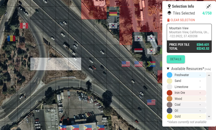The height and width of the screenshot is (130, 216).
Task: Click the Wood color circle
Action: pyautogui.click(x=169, y=99)
